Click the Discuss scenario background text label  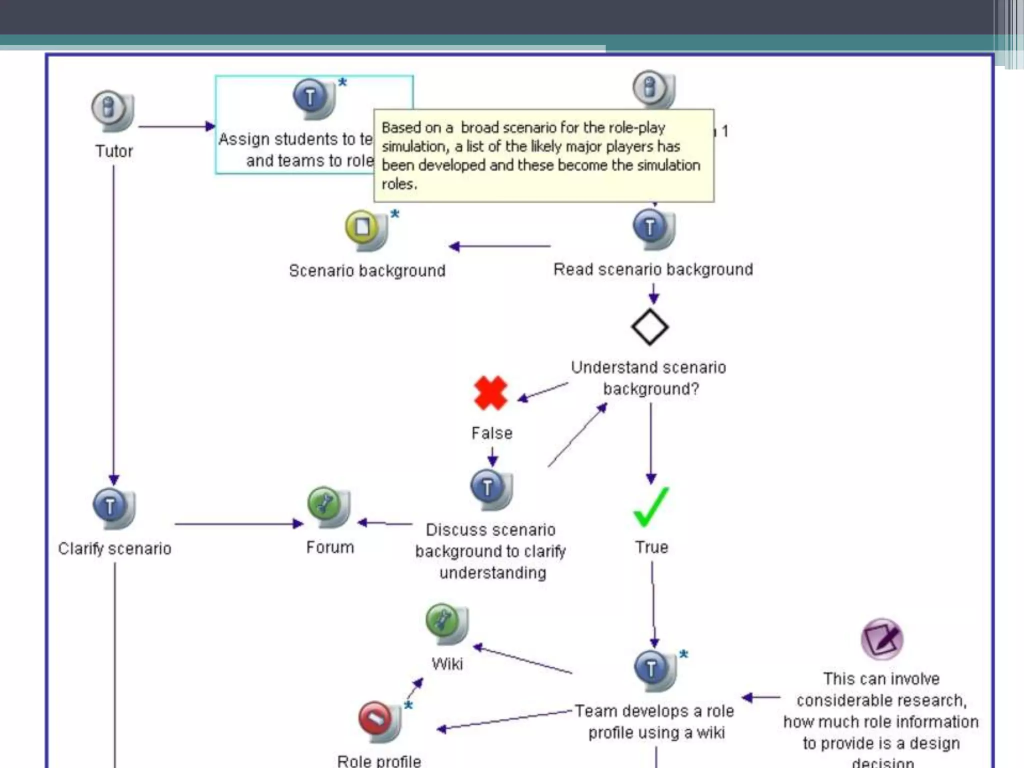[491, 551]
